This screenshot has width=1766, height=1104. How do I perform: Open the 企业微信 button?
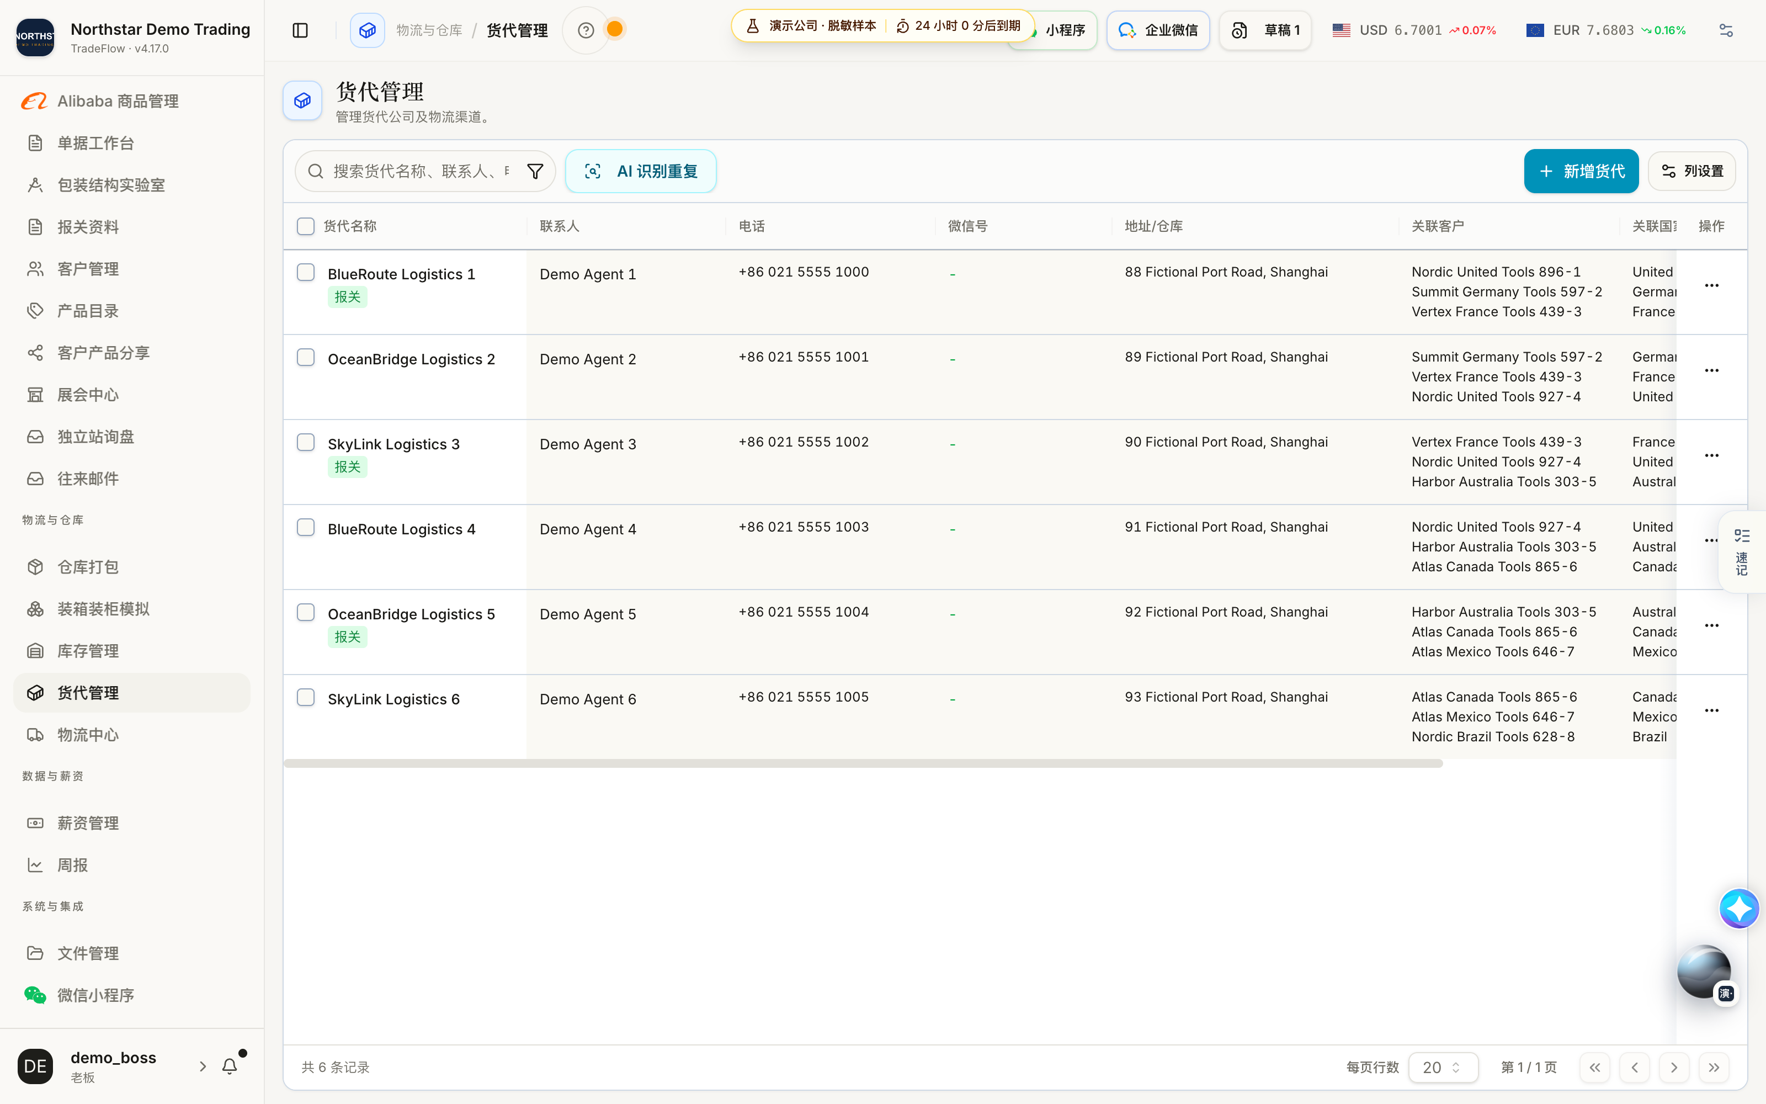[1157, 30]
